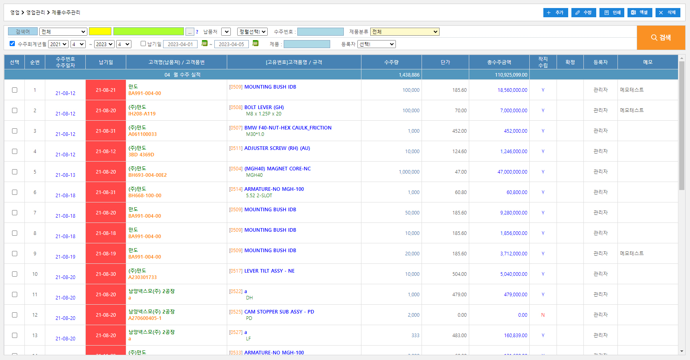This screenshot has height=360, width=690.
Task: Open the BOLT LEVER (GH) product link
Action: (x=264, y=107)
